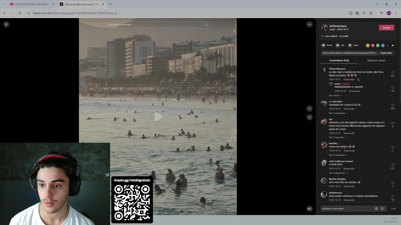Translate this page icon
The image size is (401, 225).
coord(357,13)
